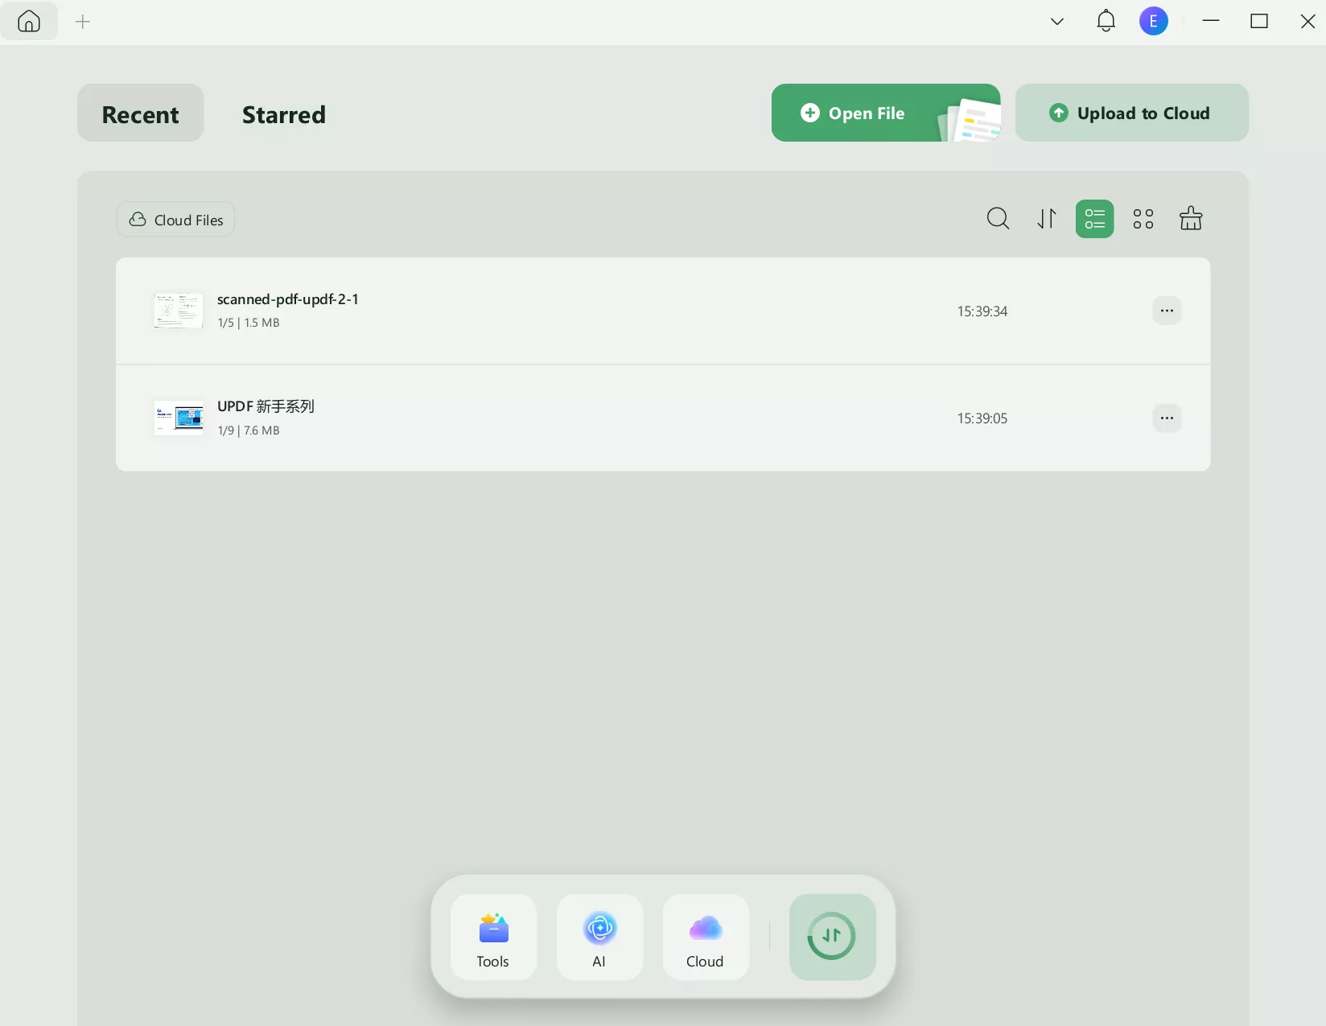Click the sort order icon

1046,219
